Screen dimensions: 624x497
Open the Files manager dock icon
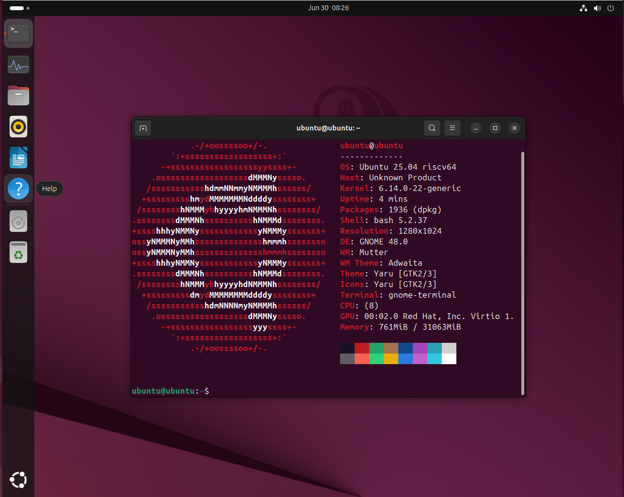tap(18, 96)
